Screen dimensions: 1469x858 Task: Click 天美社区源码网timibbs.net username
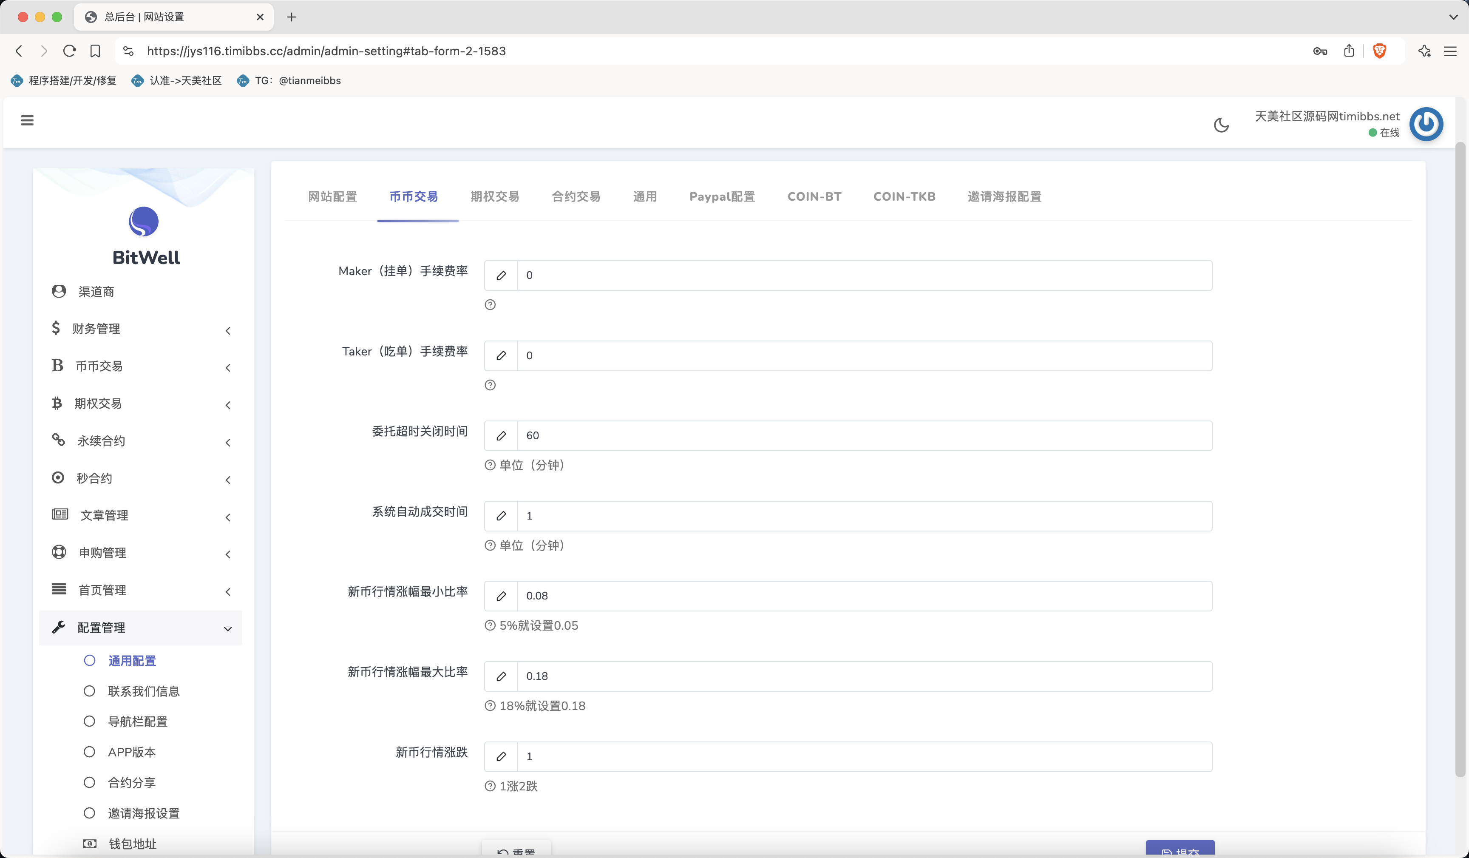[x=1327, y=116]
